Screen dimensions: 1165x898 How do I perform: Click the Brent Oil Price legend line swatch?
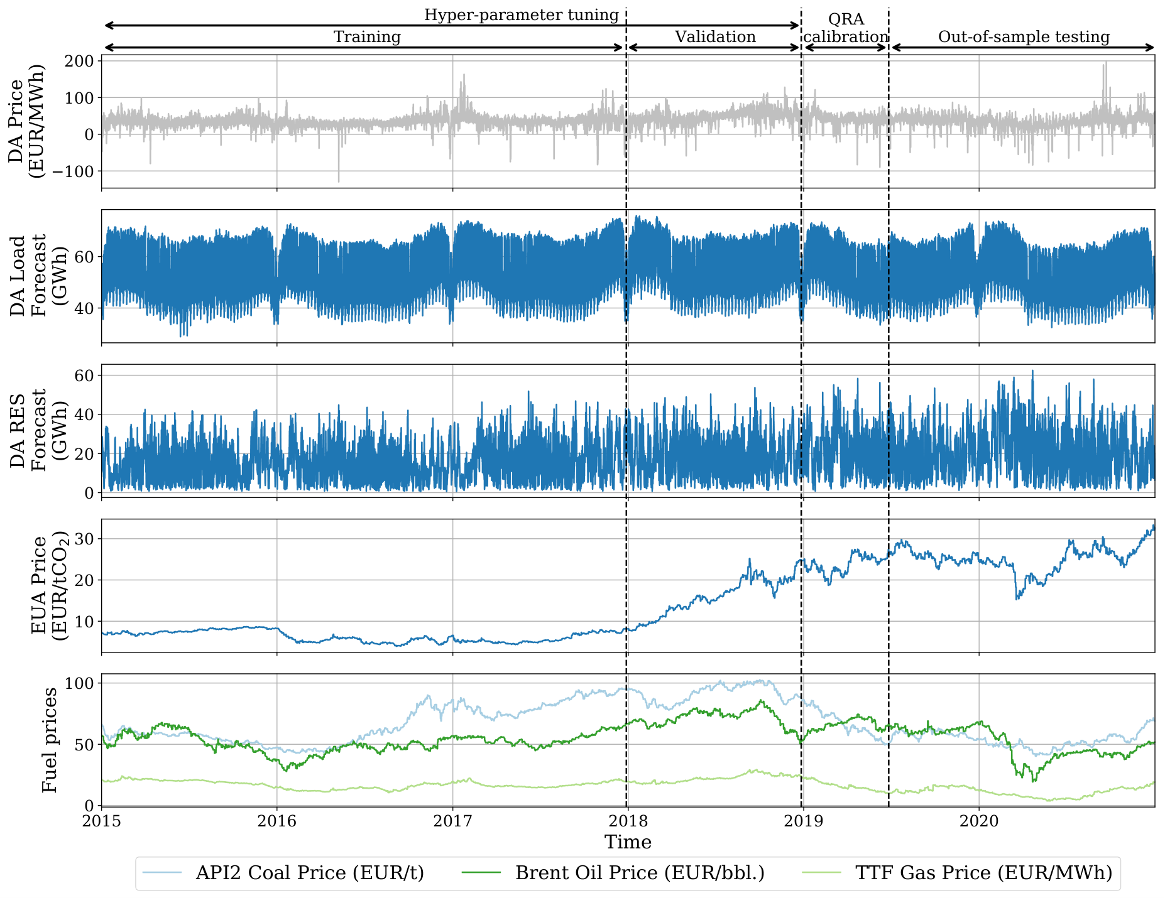point(481,872)
